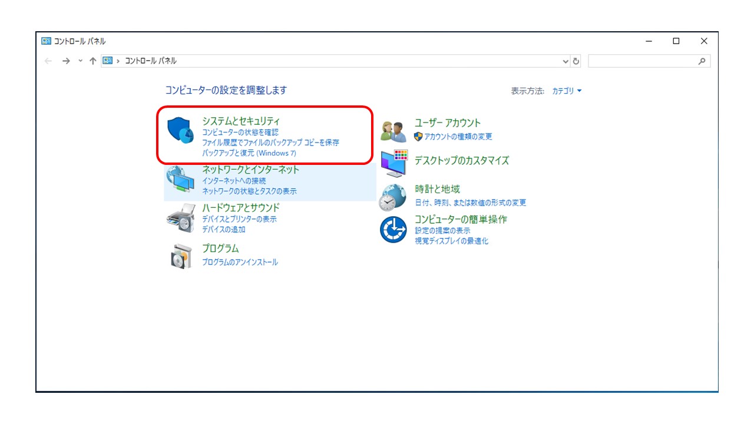
Task: Click the バックアップと復元 (Windows 7) link
Action: (249, 153)
